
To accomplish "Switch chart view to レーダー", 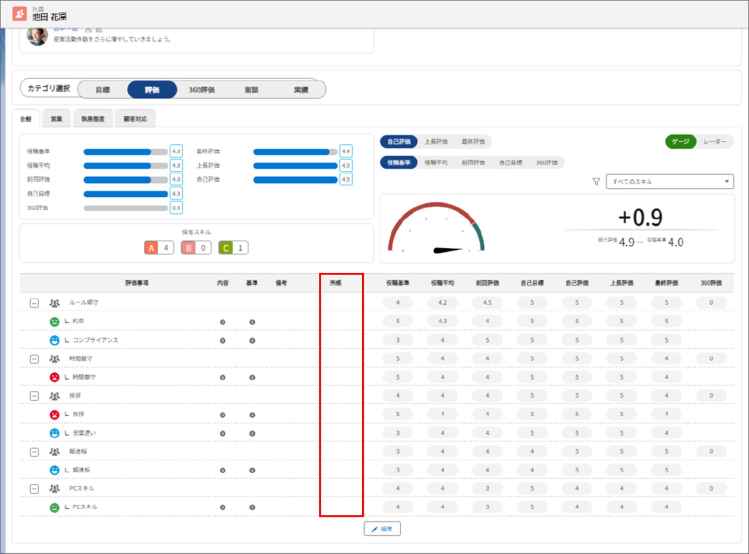I will coord(715,142).
